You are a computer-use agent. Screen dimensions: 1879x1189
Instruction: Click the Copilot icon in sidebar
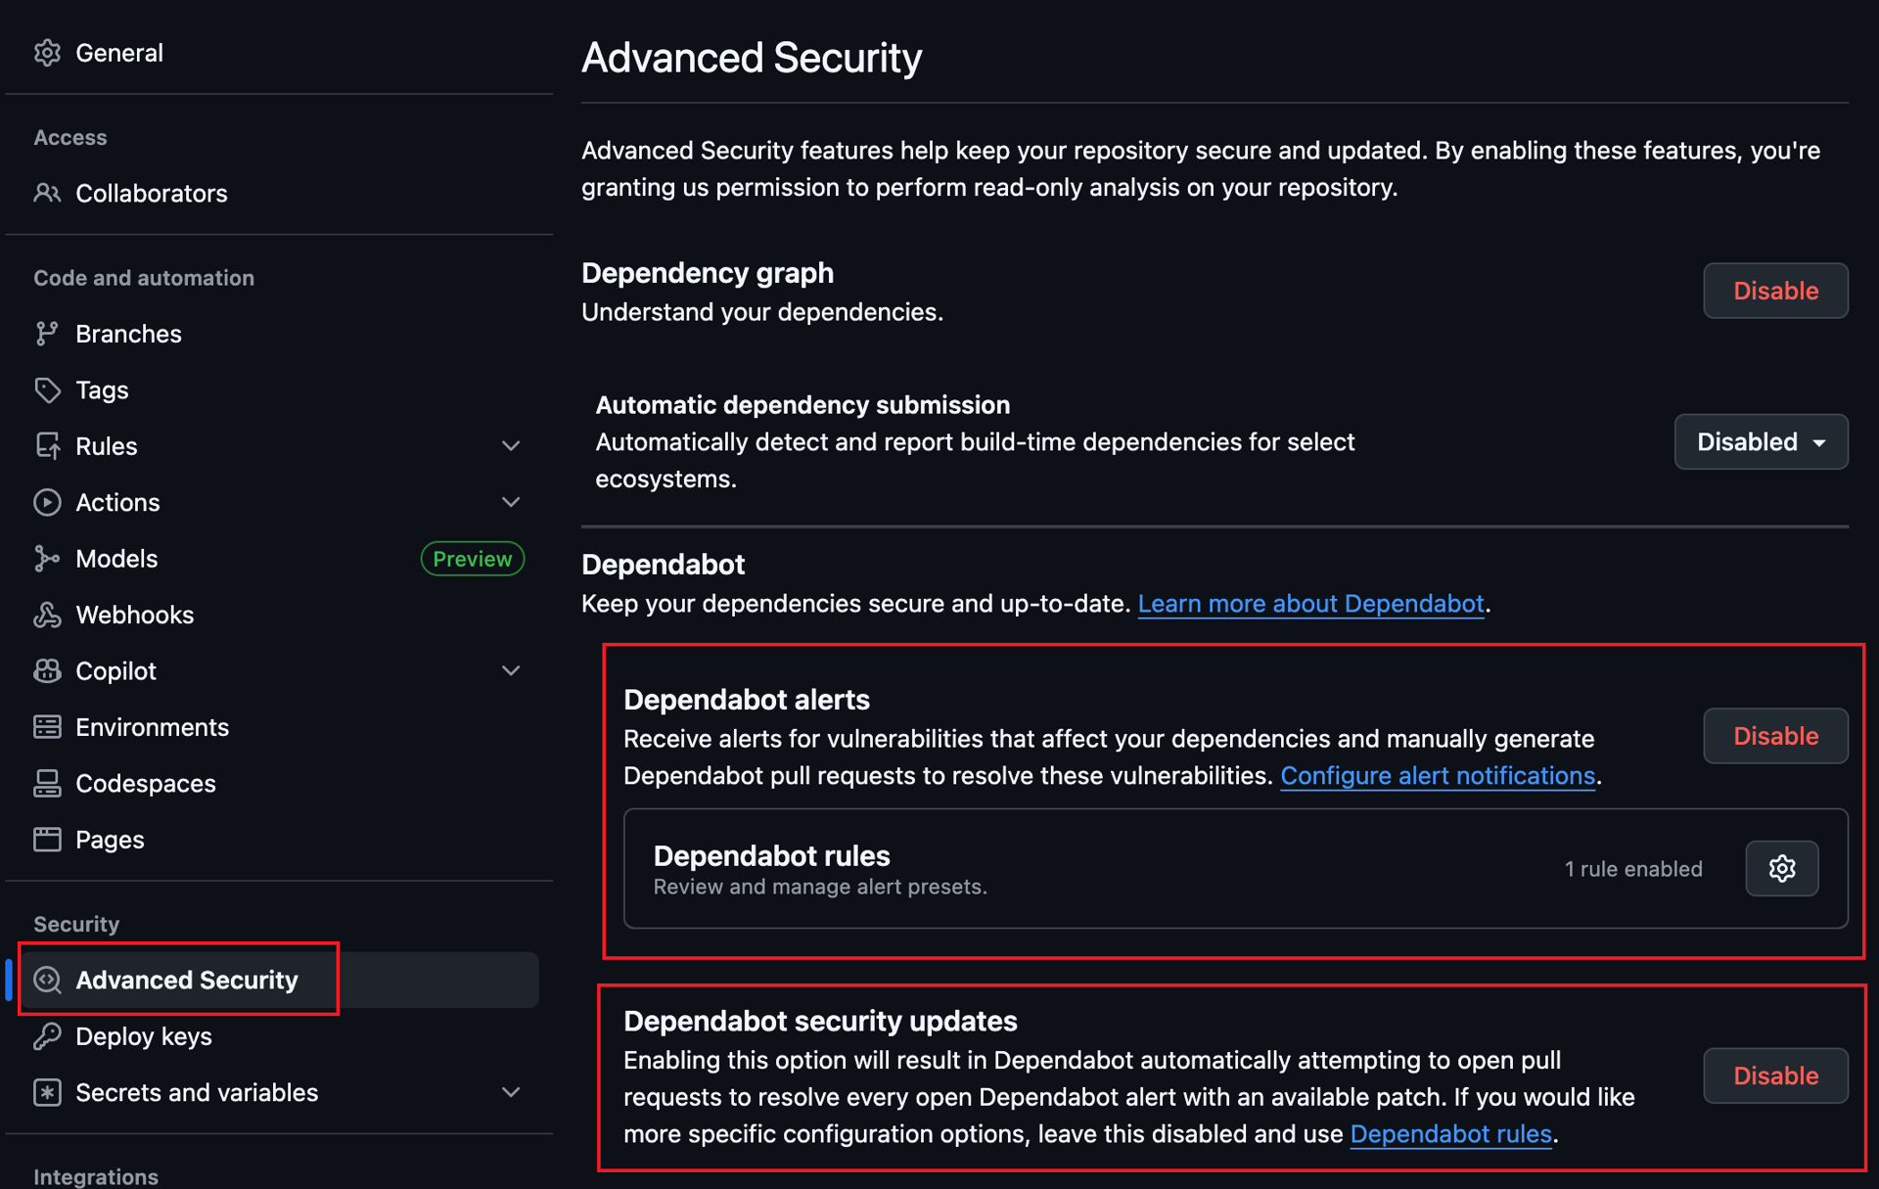pyautogui.click(x=47, y=671)
